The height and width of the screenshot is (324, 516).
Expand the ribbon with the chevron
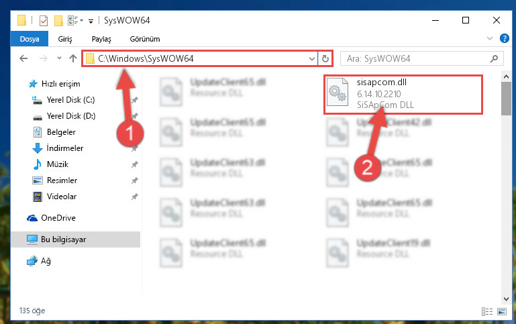pyautogui.click(x=490, y=38)
